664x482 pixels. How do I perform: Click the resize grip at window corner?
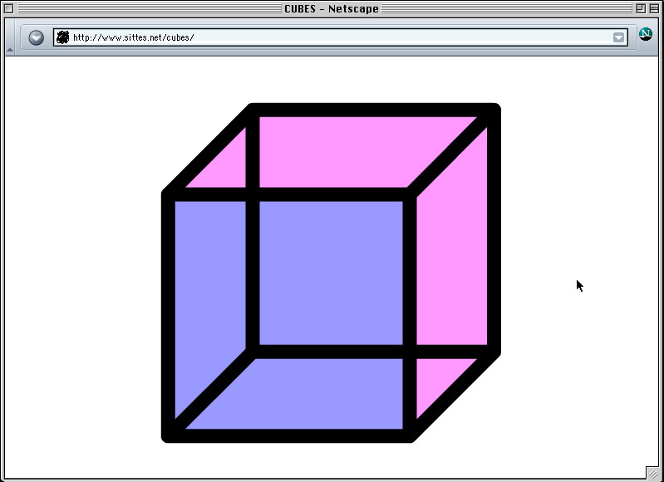[x=652, y=473]
